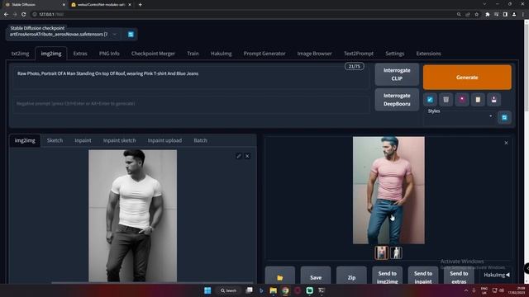Open the browser extensions puzzle icon
529x297 pixels.
(487, 15)
